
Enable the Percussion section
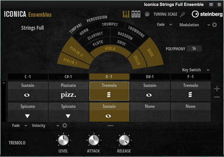pos(97,19)
